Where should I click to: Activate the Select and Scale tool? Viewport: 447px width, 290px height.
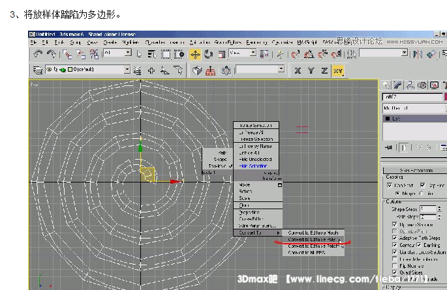222,54
